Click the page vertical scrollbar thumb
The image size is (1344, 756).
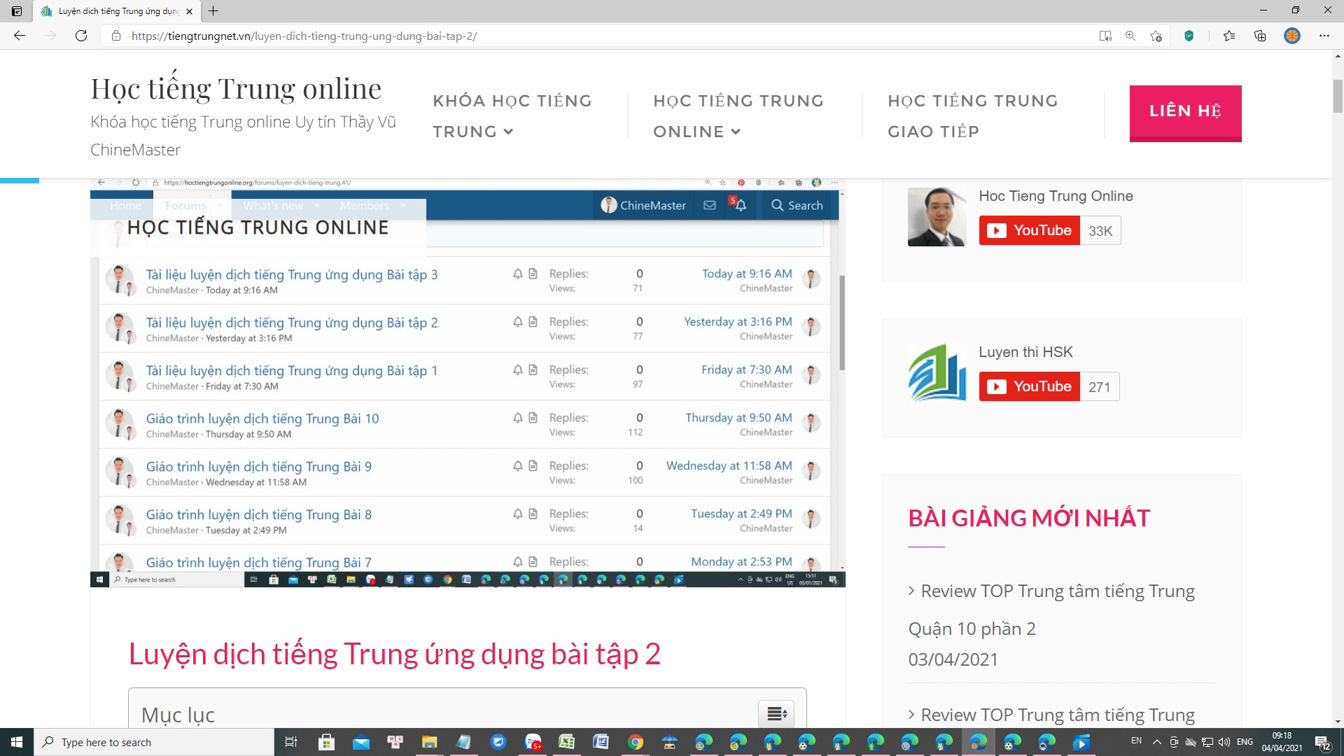coord(1338,96)
